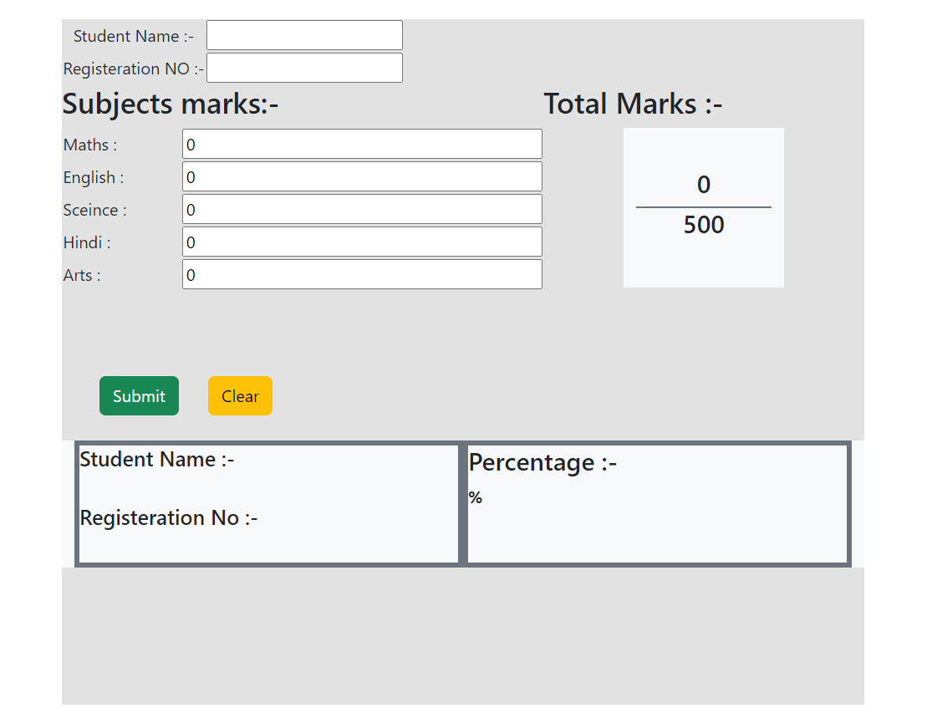This screenshot has height=718, width=932.
Task: Click the Subjects marks heading
Action: pos(171,104)
